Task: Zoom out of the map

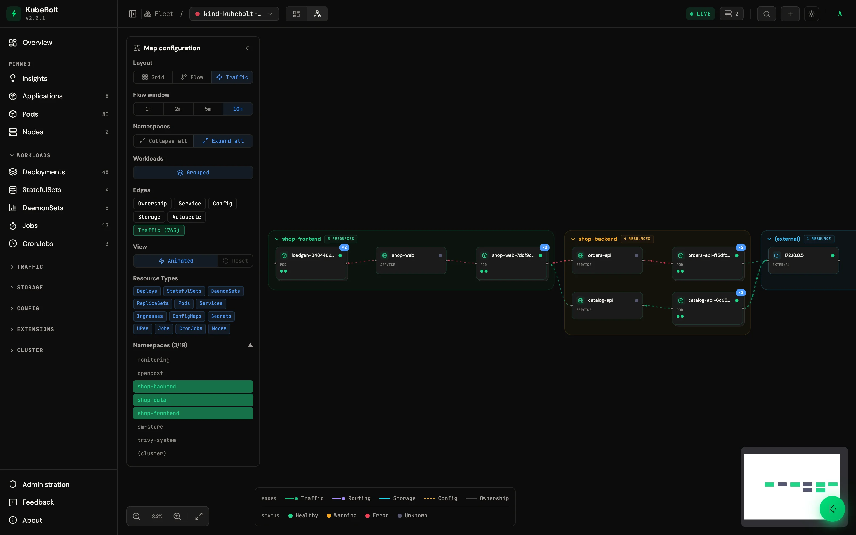Action: click(136, 516)
